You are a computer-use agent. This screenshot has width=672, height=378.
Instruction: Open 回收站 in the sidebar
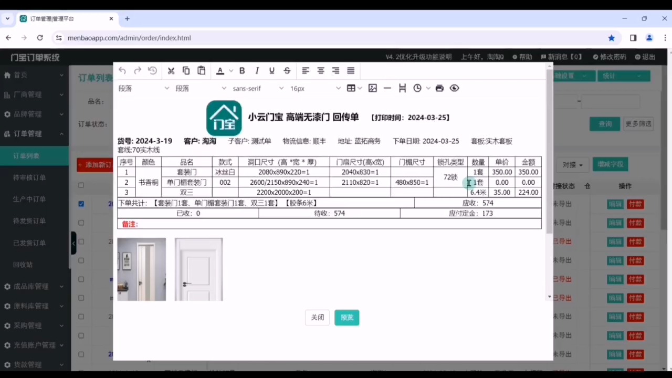(x=34, y=264)
